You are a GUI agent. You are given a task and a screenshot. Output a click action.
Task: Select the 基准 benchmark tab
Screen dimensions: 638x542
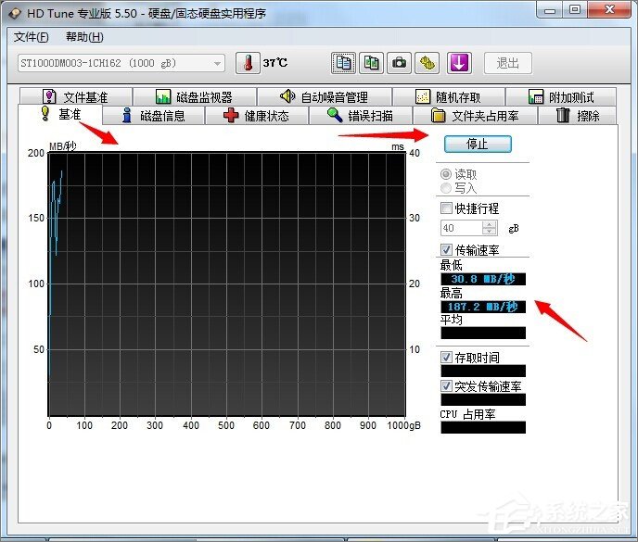tap(60, 114)
